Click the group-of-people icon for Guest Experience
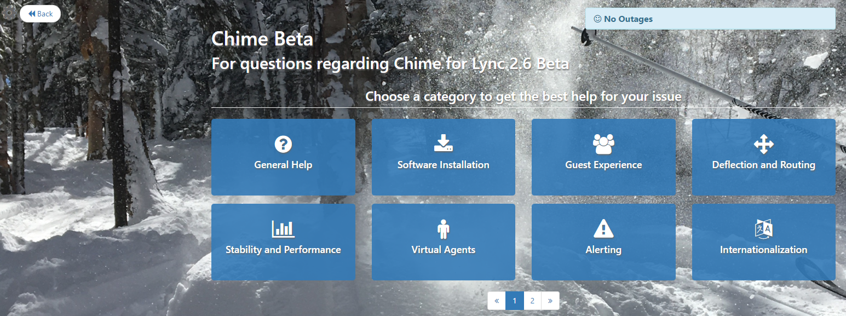Image resolution: width=846 pixels, height=316 pixels. 603,144
